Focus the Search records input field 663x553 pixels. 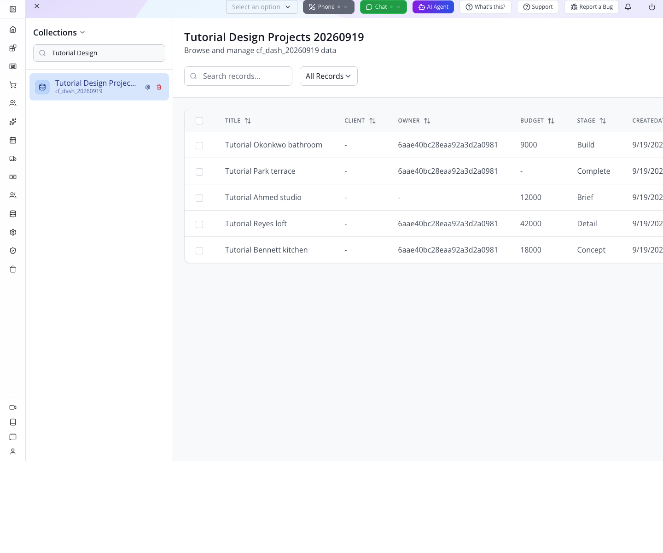point(238,76)
